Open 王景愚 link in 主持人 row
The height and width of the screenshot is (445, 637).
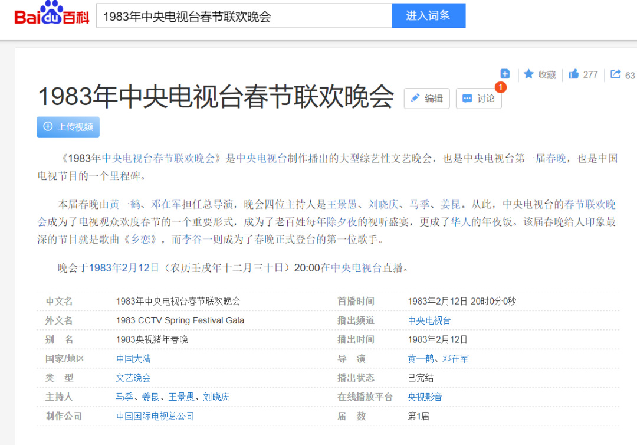click(181, 397)
